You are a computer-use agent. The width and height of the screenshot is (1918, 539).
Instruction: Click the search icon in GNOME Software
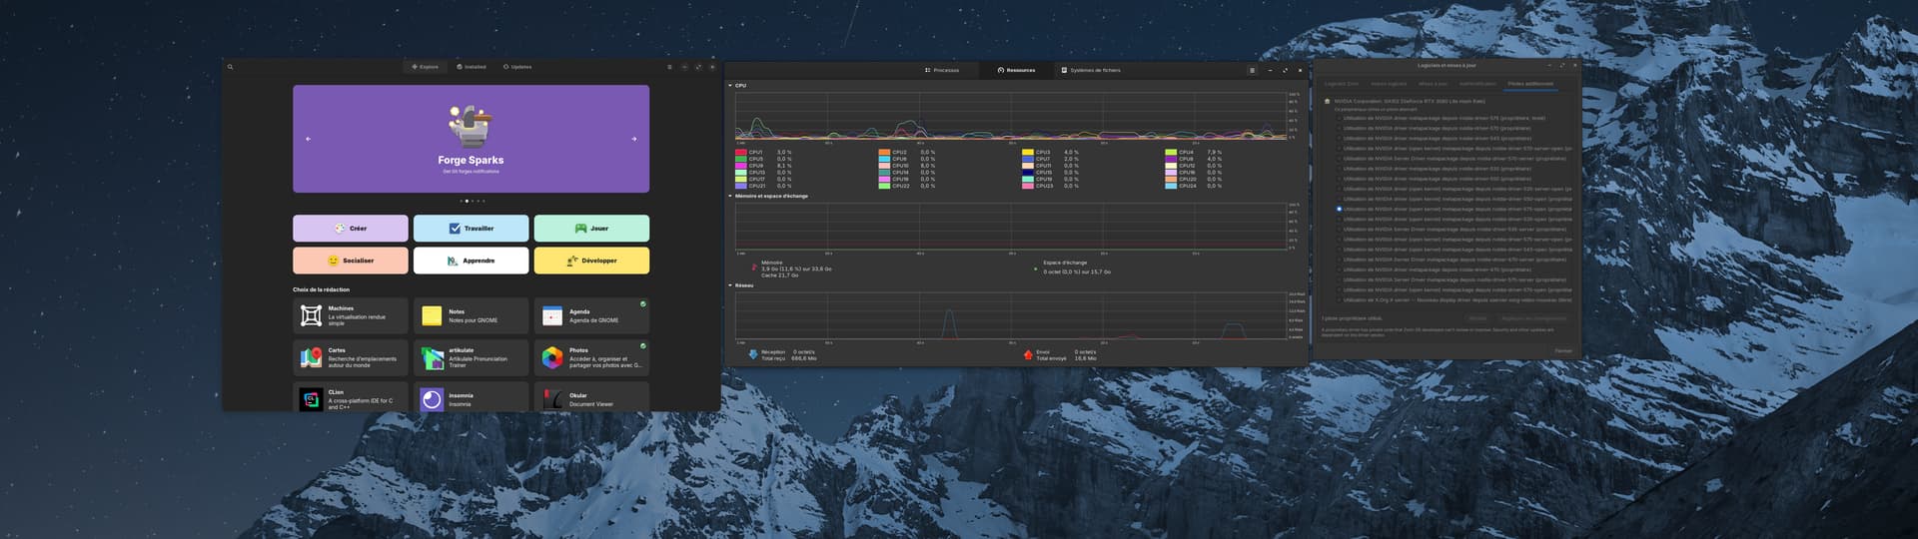pyautogui.click(x=230, y=67)
